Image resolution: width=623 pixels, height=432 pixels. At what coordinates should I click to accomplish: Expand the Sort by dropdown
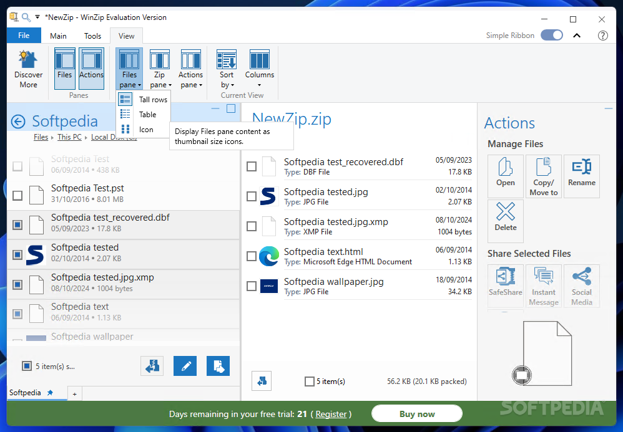pyautogui.click(x=227, y=69)
